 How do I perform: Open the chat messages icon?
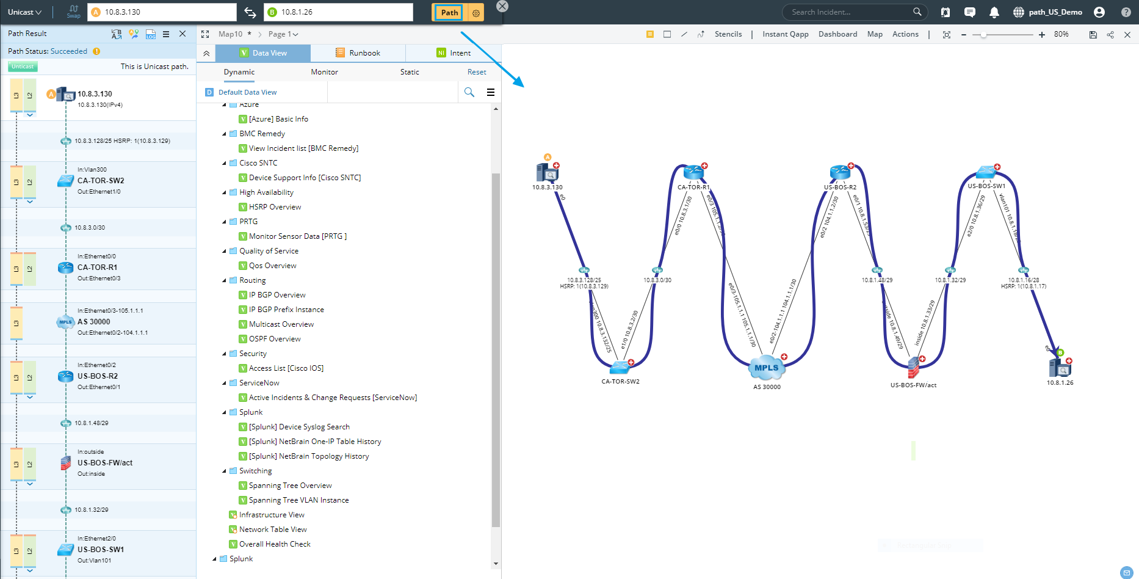(x=970, y=12)
